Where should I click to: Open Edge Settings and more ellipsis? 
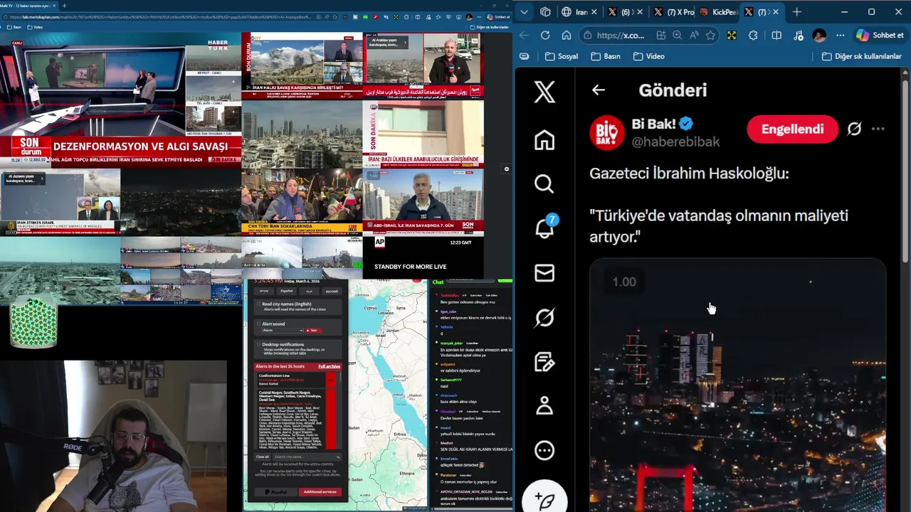841,35
